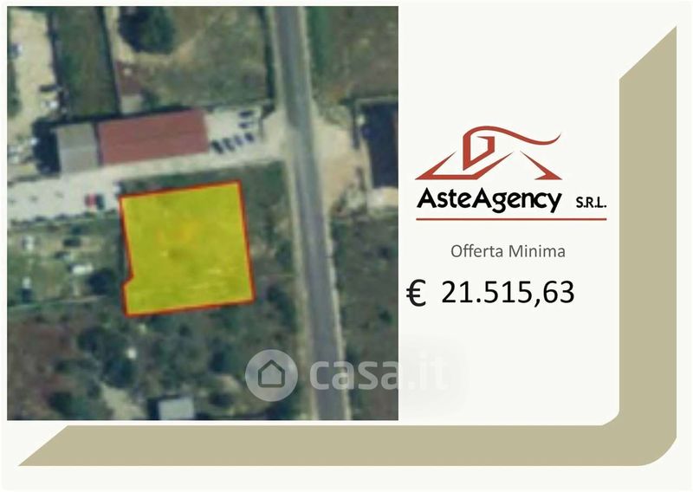The image size is (693, 492).
Task: Click the AsteAgency company name text
Action: tap(489, 200)
